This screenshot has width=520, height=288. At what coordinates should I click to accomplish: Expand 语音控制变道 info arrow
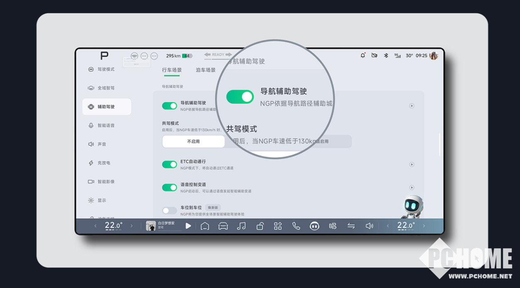tap(411, 188)
